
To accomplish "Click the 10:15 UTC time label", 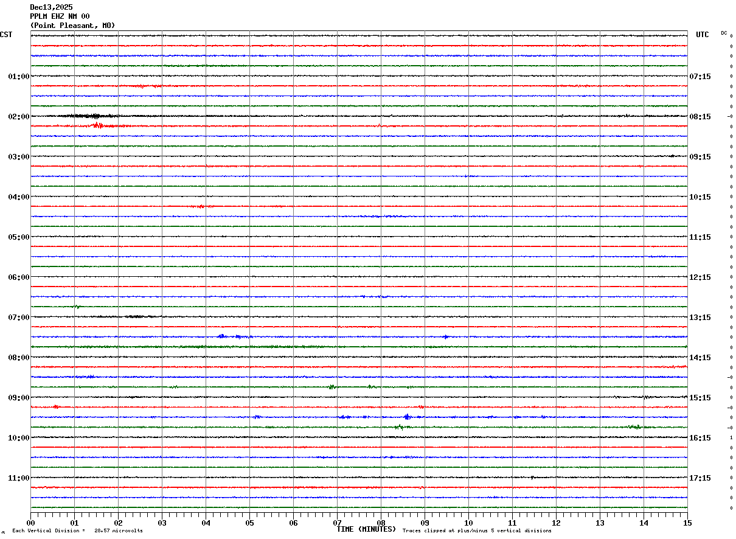I will [x=700, y=197].
